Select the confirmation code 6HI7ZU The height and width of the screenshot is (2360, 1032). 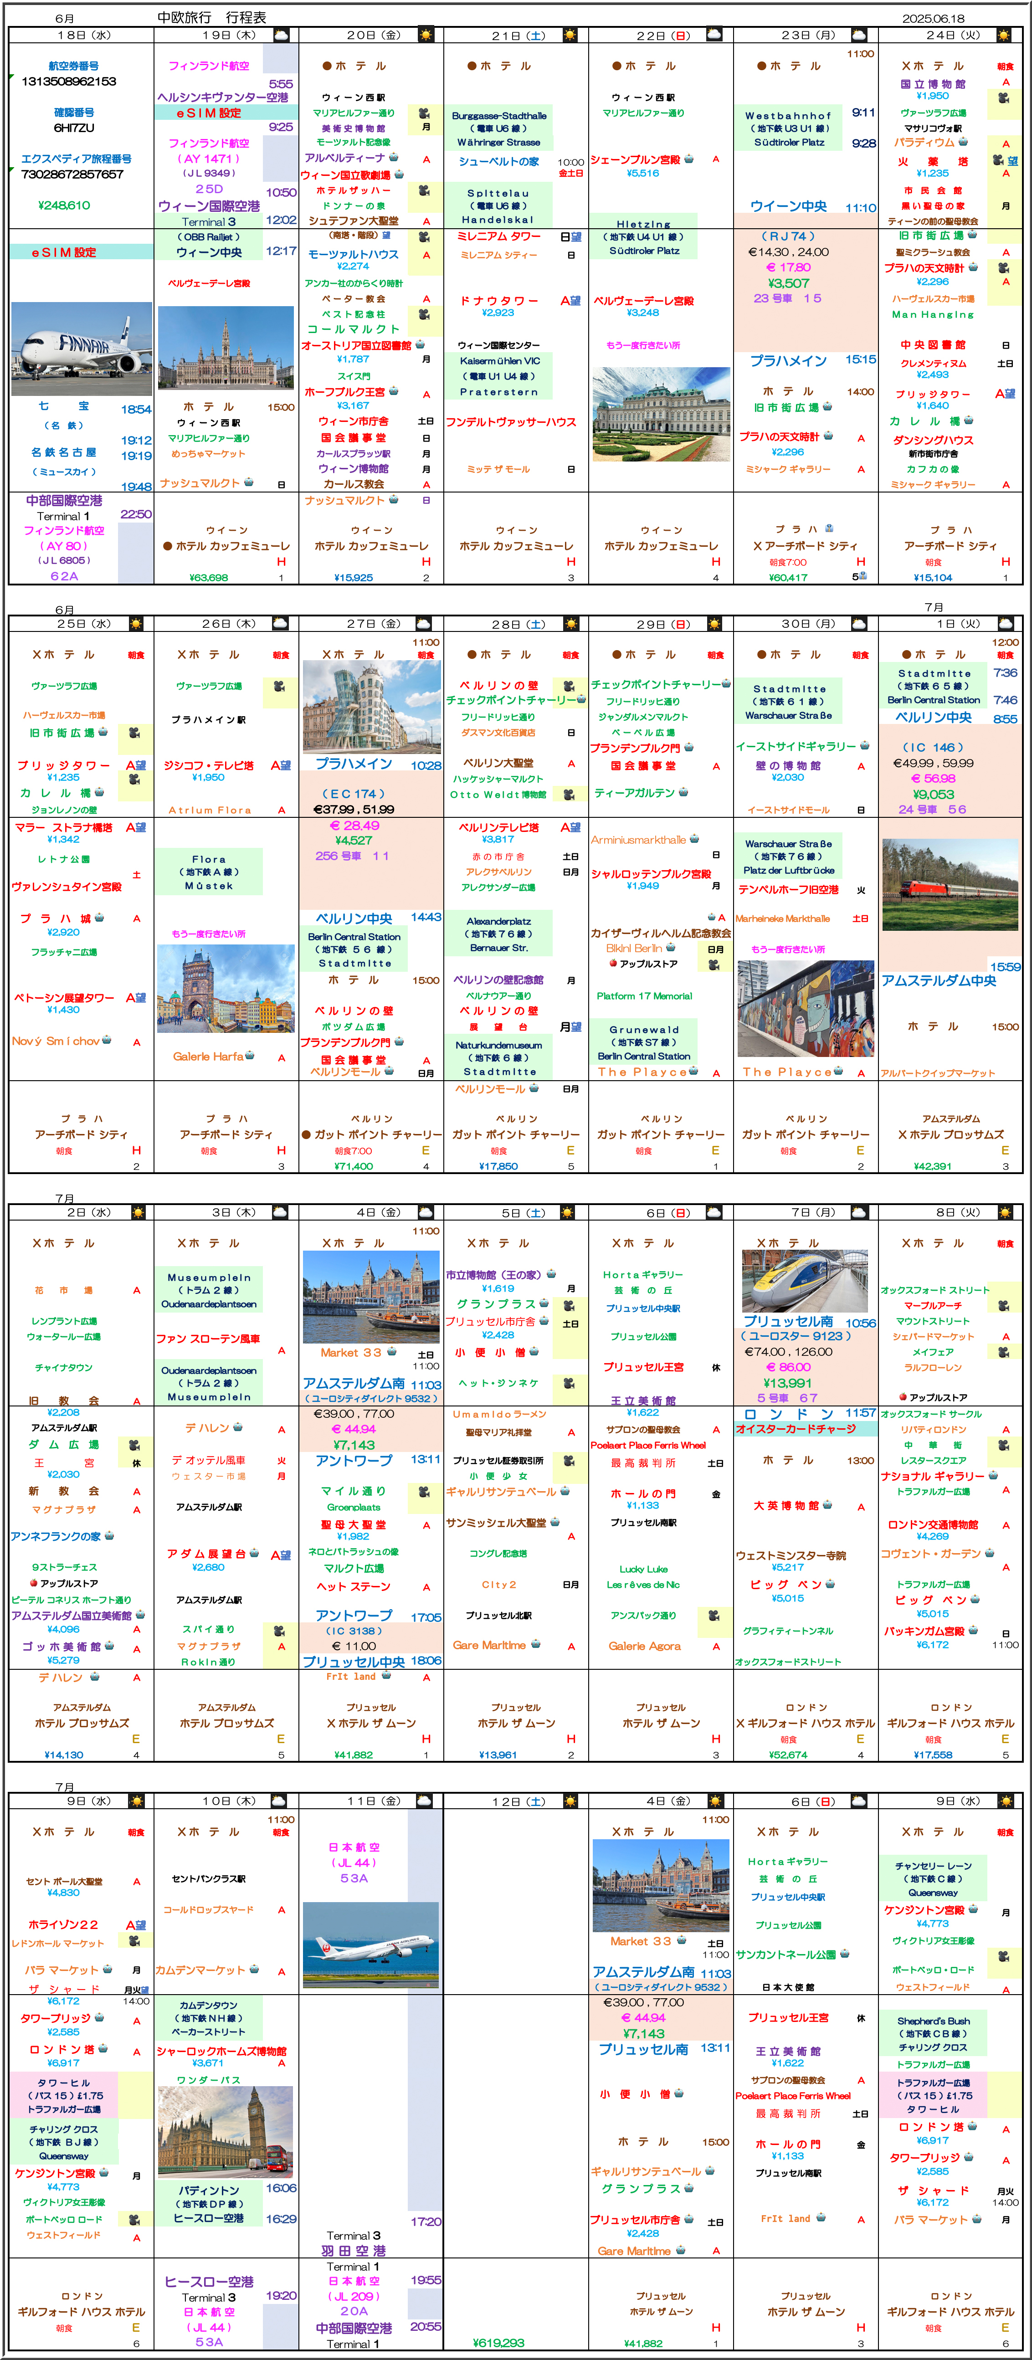coord(73,128)
